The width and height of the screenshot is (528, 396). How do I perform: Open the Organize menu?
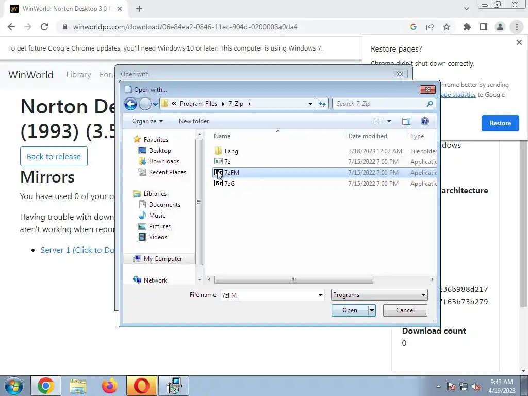[147, 121]
